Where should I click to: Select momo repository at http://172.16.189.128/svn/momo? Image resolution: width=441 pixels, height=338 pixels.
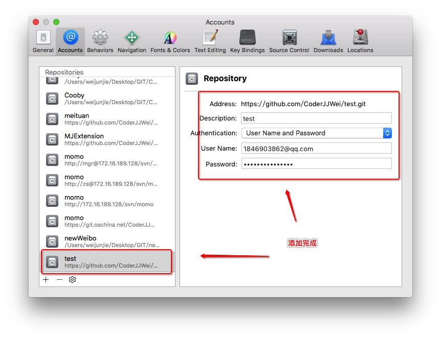107,201
